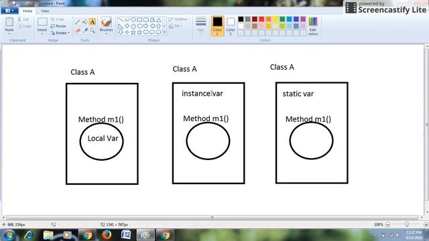Expand the Paste dropdown arrow
The image size is (429, 241).
9,34
